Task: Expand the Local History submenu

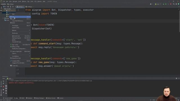Action: pos(20,56)
